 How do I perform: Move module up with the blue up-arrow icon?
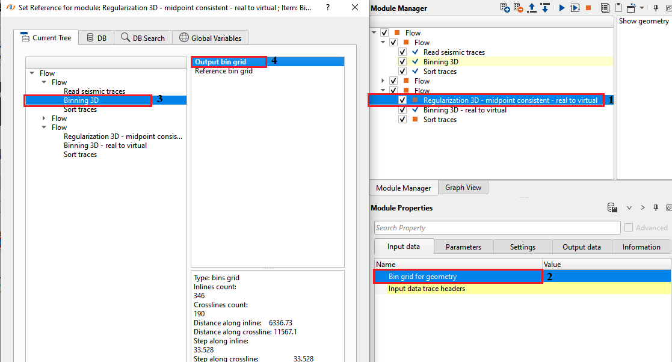point(532,8)
